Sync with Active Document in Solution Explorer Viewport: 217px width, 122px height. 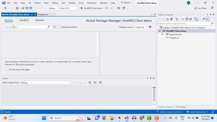[183, 19]
